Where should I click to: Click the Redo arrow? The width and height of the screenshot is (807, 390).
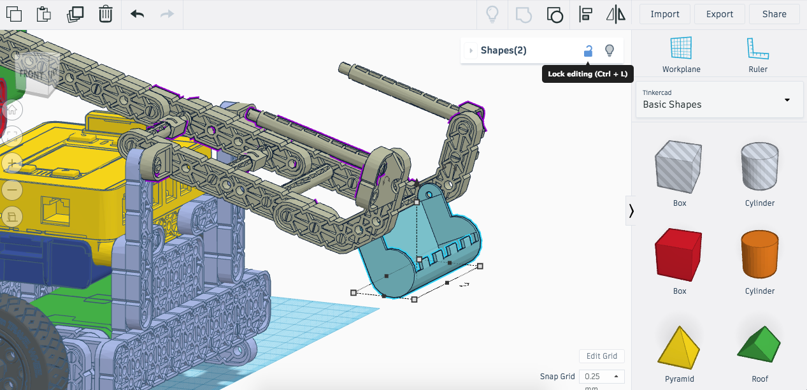(x=167, y=14)
